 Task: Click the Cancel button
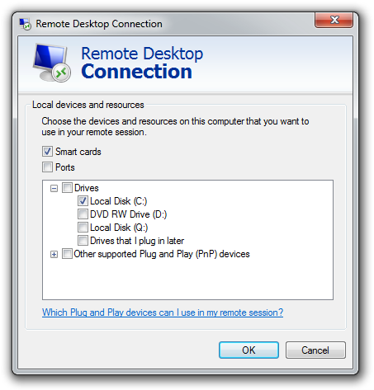tap(315, 350)
